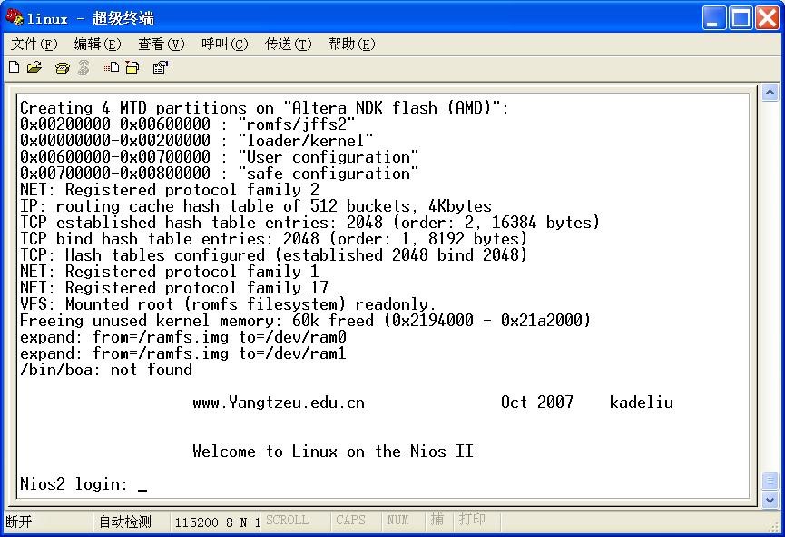The image size is (785, 537).
Task: Open the 呼叫(C) menu
Action: coord(225,45)
